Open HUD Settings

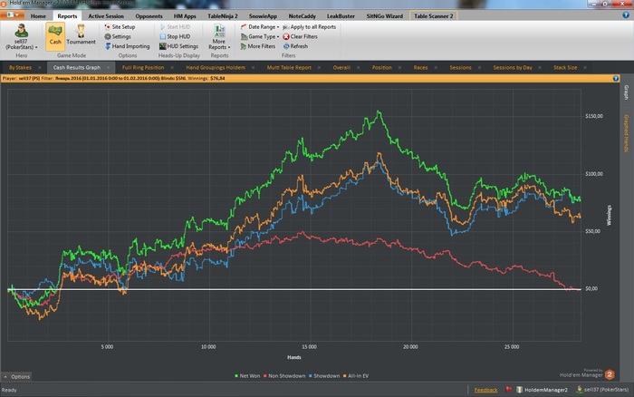(x=178, y=46)
